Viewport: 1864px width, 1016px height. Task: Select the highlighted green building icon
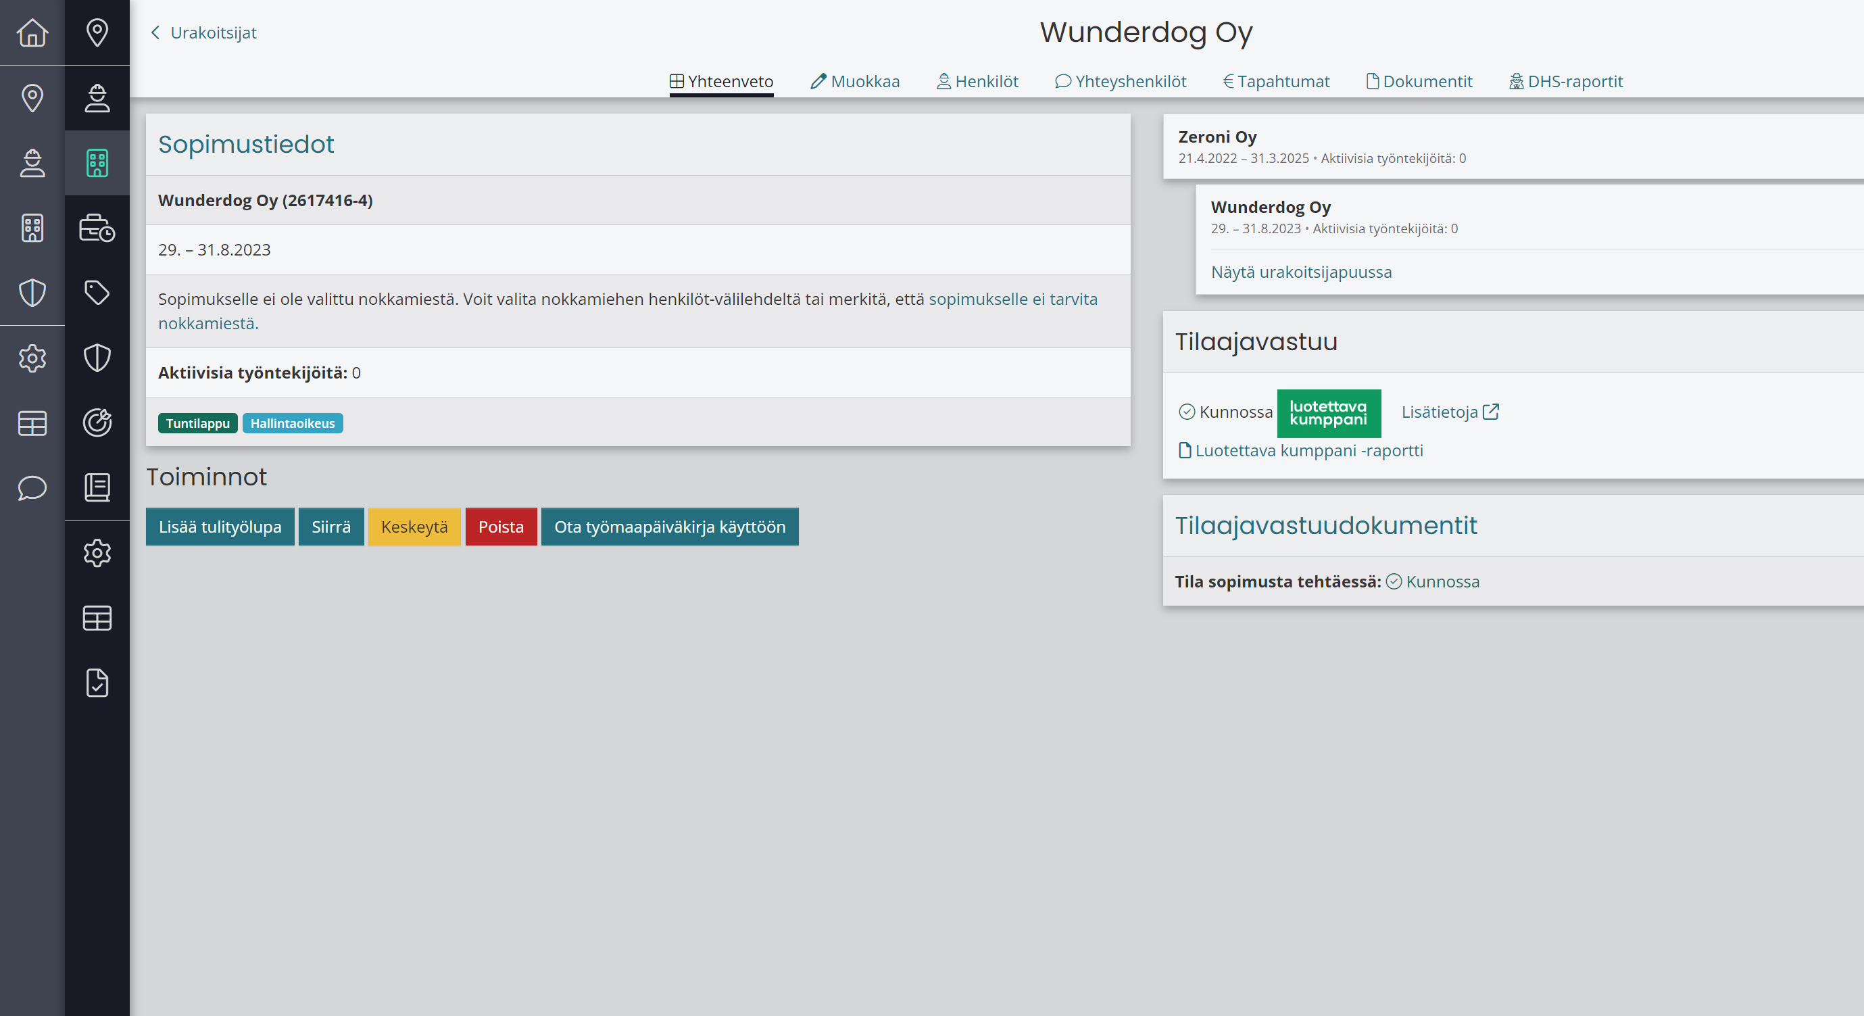click(97, 163)
